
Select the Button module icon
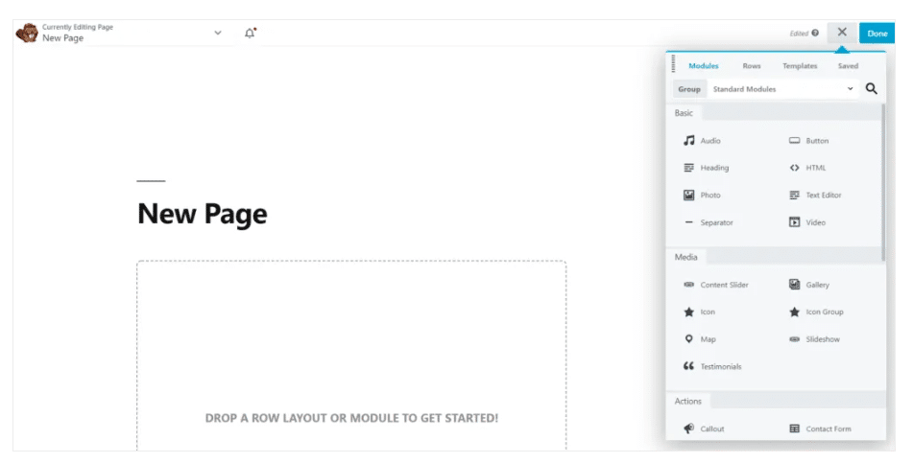click(x=794, y=140)
